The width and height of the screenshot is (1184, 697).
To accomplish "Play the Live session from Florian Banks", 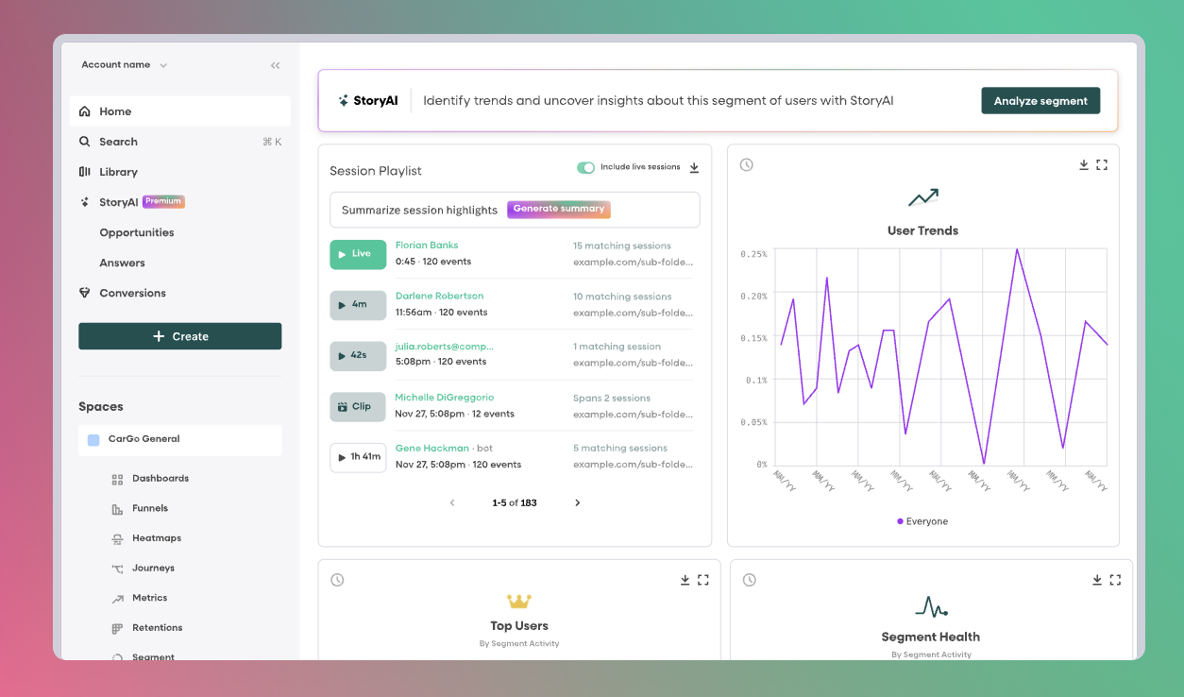I will coord(358,254).
